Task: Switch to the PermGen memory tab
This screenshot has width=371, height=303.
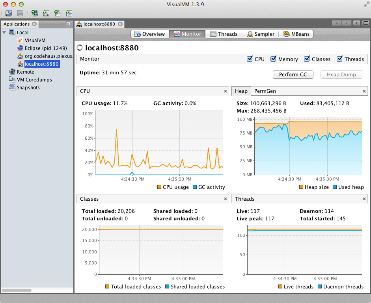Action: point(265,91)
